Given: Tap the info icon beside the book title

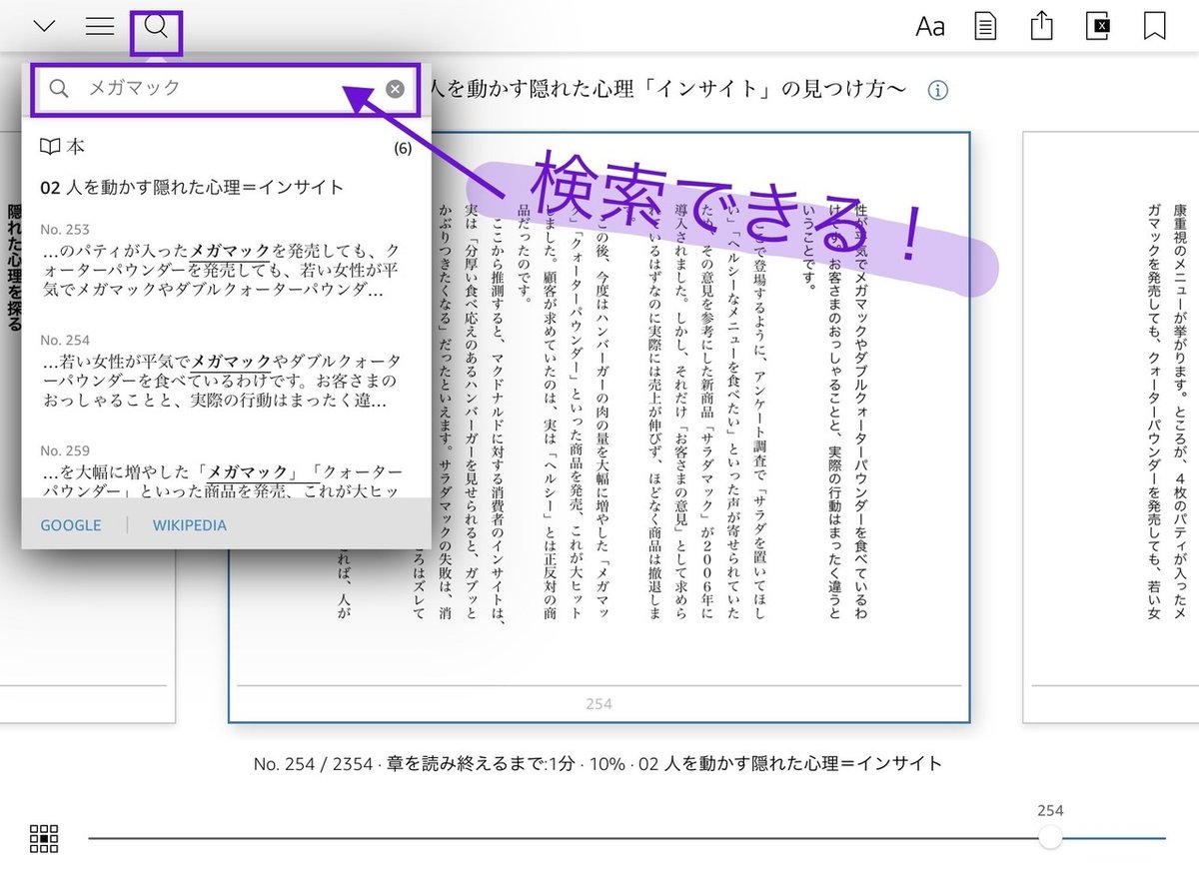Looking at the screenshot, I should pos(937,91).
